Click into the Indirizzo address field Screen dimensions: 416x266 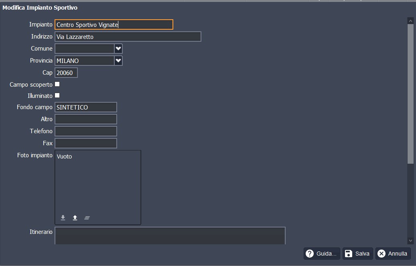(128, 37)
